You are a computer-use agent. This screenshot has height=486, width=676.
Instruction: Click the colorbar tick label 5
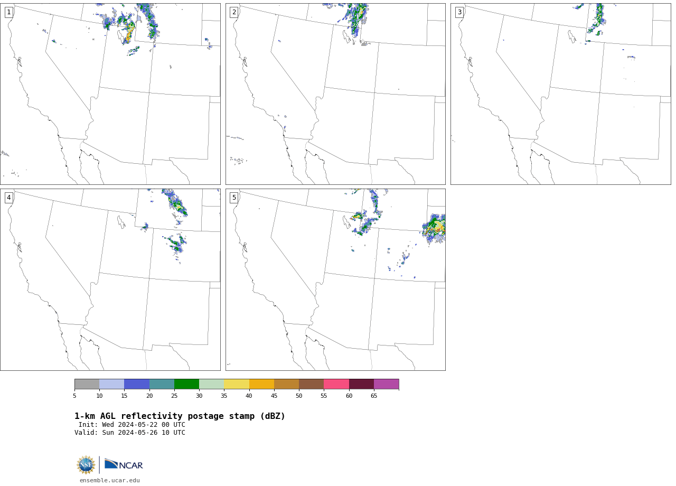(74, 396)
